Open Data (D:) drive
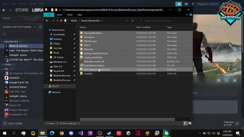This screenshot has width=244, height=137. (x=58, y=67)
